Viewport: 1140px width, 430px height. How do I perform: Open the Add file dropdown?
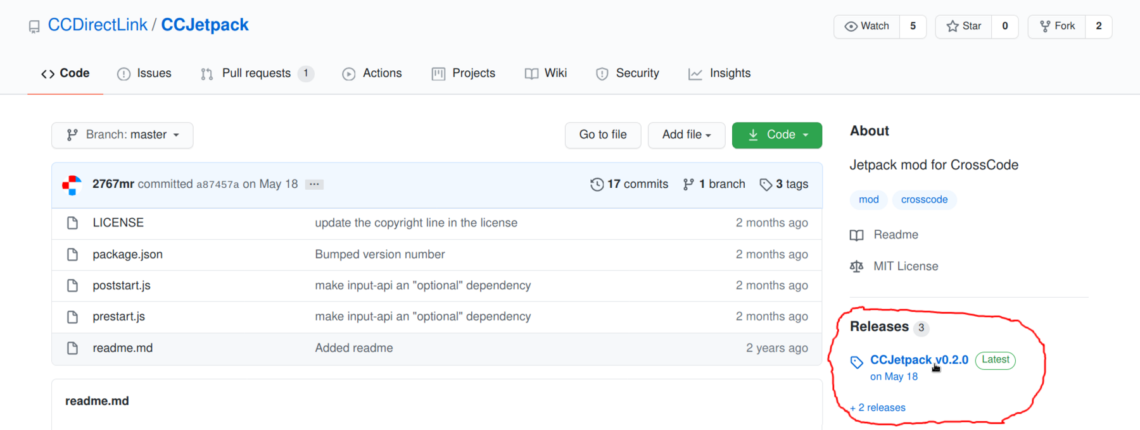(686, 135)
